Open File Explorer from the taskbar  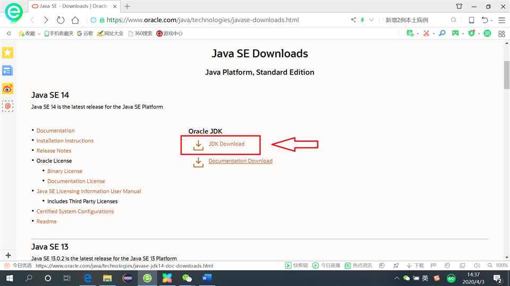click(x=107, y=278)
